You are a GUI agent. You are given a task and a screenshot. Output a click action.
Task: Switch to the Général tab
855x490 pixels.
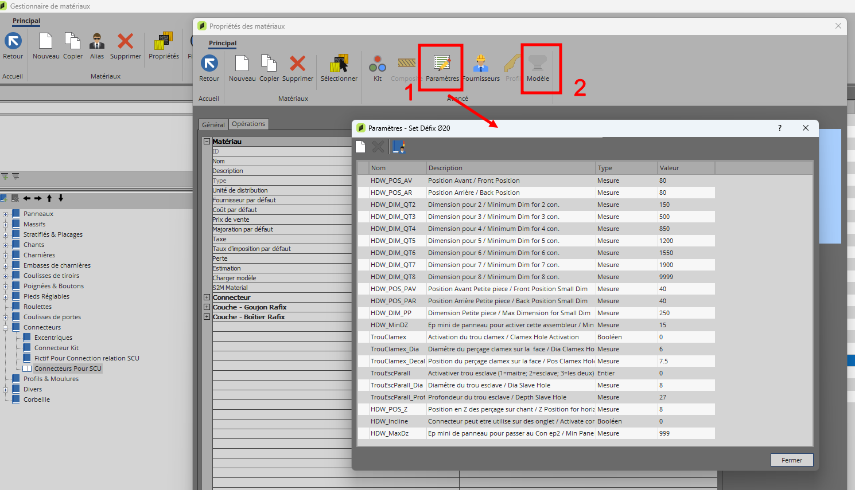[213, 124]
